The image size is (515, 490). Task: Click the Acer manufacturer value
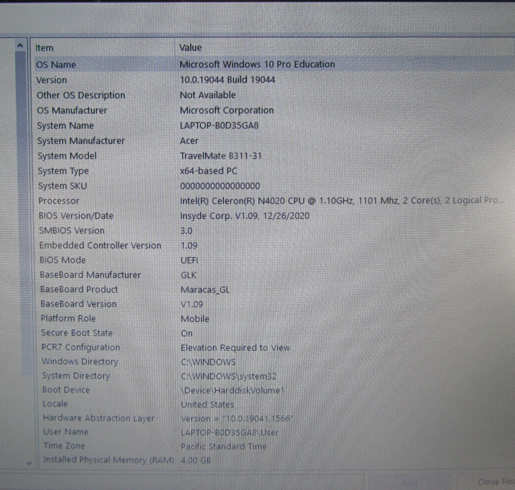pos(189,141)
